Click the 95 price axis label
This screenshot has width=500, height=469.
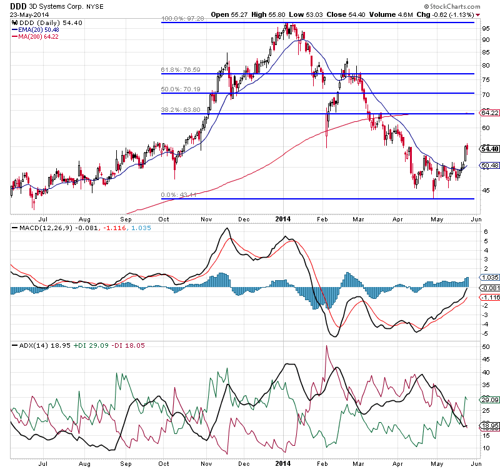486,29
